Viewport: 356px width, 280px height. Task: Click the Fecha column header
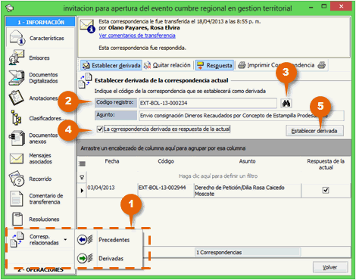tap(112, 161)
